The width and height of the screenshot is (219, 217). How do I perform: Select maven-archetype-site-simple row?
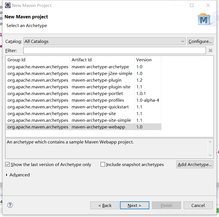pos(84,120)
